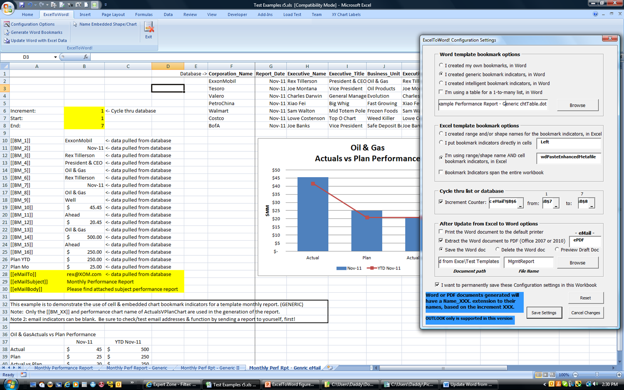Click the insert function fx icon
Screen dimensions: 624x390
[86, 57]
